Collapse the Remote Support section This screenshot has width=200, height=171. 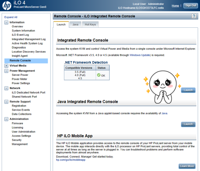[6, 102]
